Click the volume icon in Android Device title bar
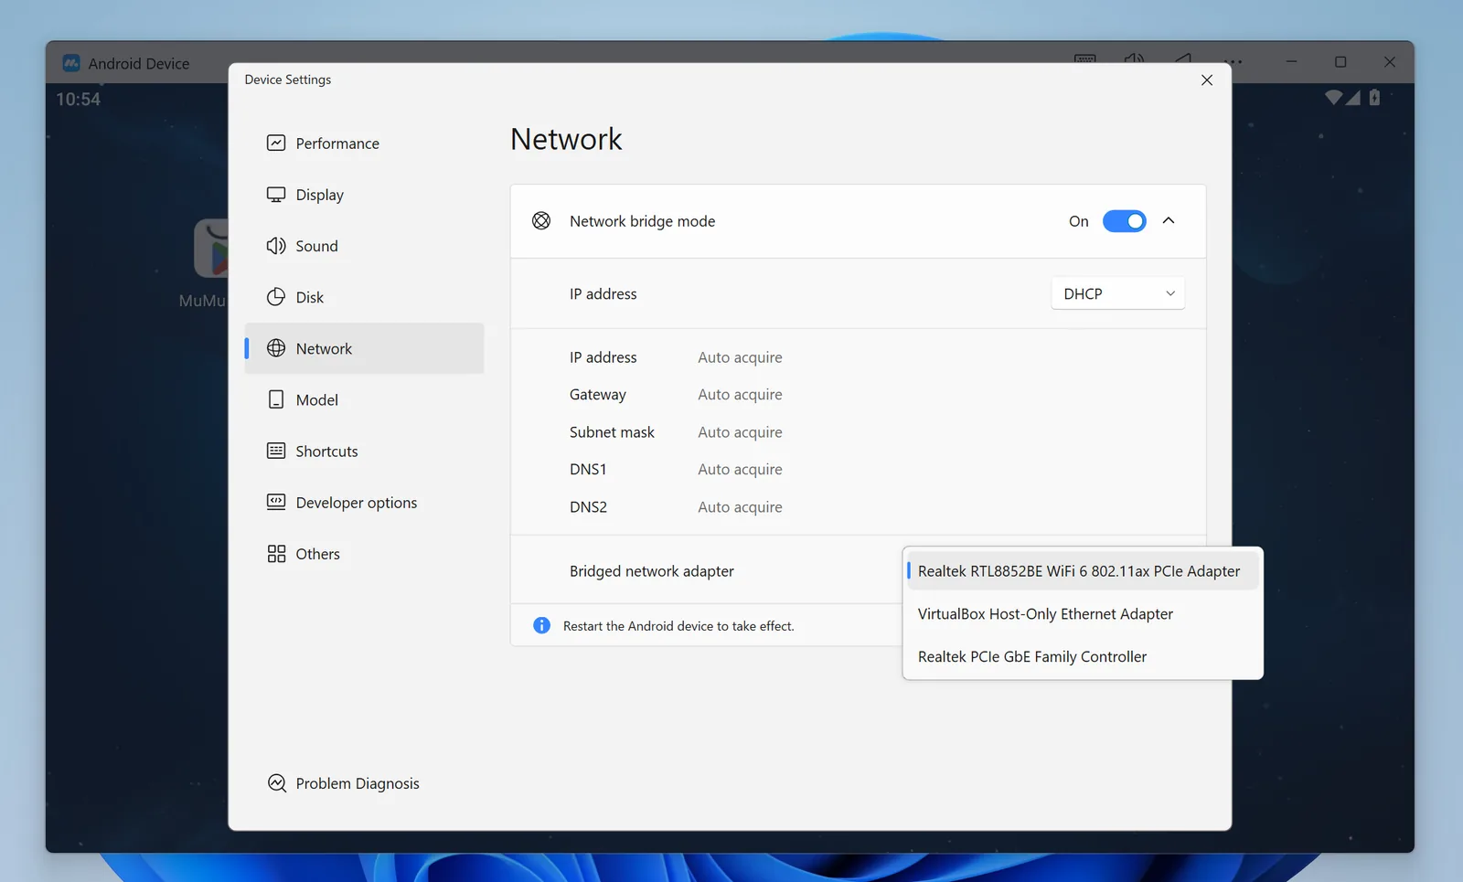This screenshot has height=882, width=1463. (1134, 59)
